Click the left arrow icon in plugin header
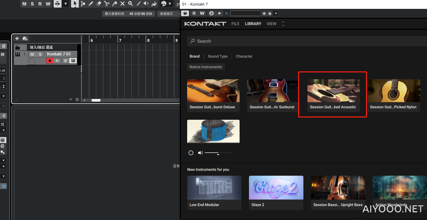 point(219,13)
